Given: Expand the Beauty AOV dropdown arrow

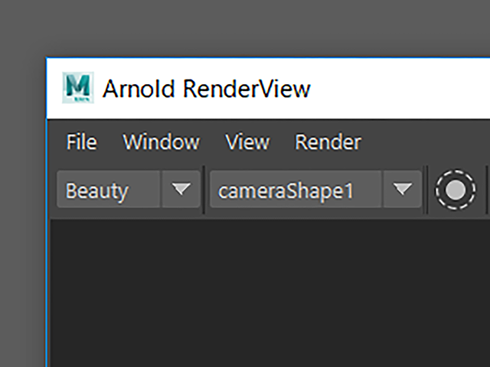Looking at the screenshot, I should pos(181,189).
